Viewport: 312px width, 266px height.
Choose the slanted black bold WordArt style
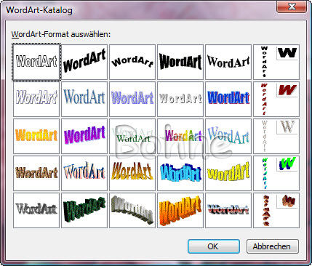click(x=84, y=62)
